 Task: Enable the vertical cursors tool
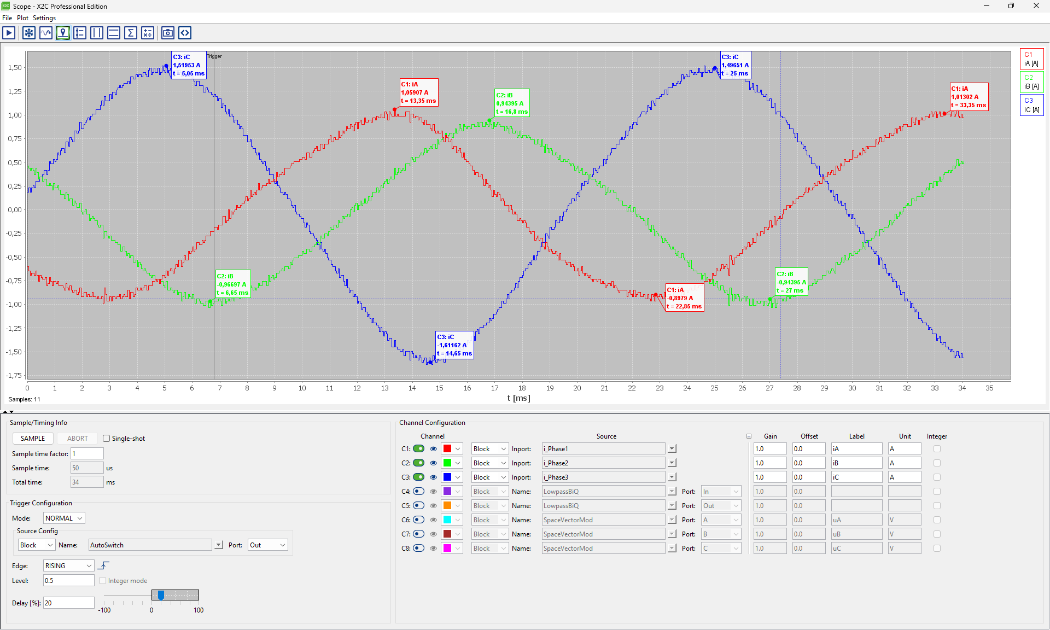[x=97, y=33]
